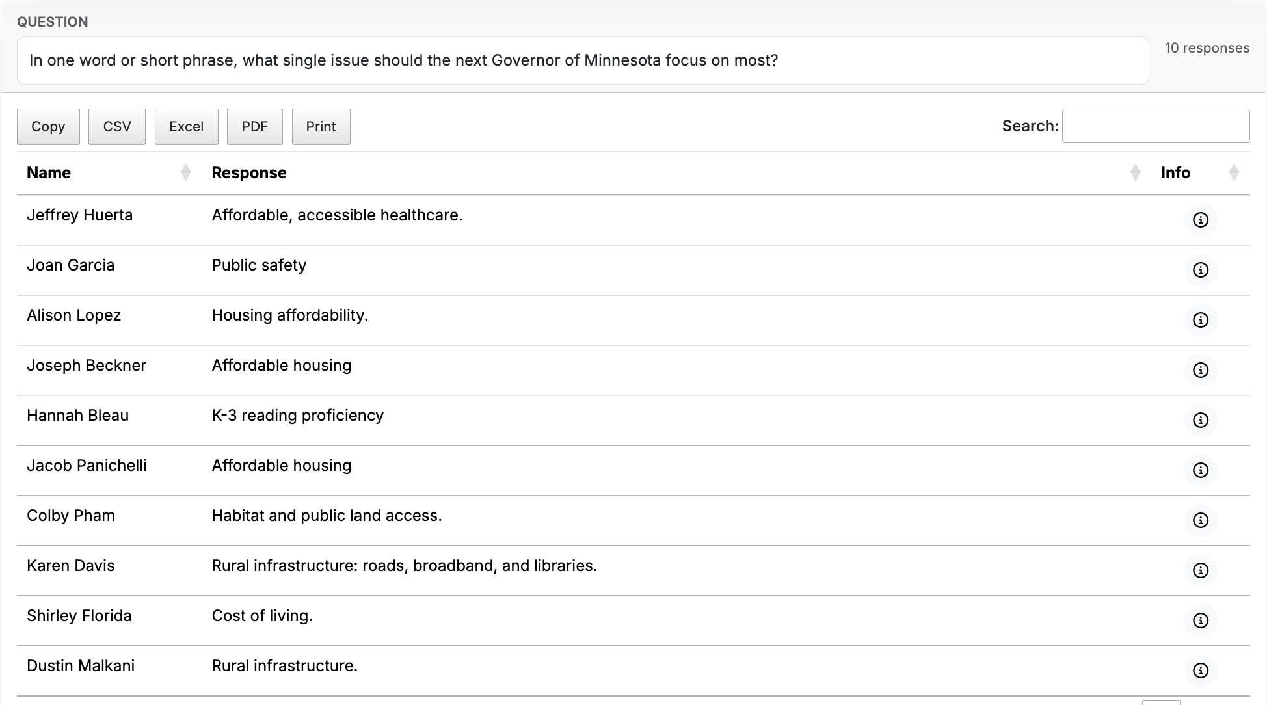The height and width of the screenshot is (705, 1267).
Task: Open info for Joseph Beckner's answer
Action: click(1200, 371)
